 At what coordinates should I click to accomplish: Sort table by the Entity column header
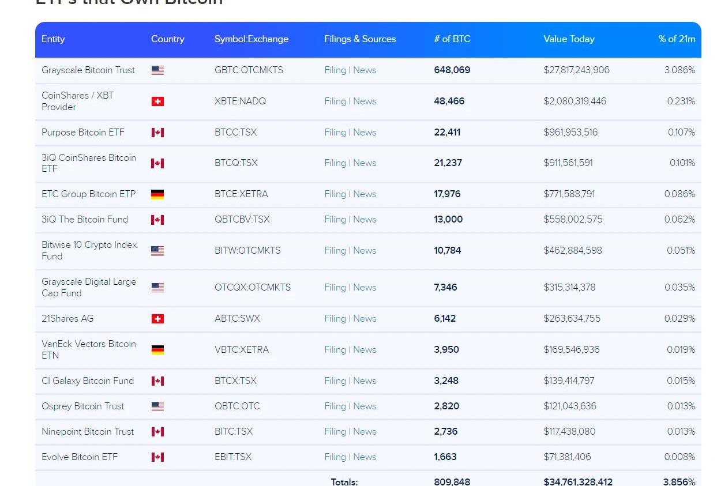53,39
